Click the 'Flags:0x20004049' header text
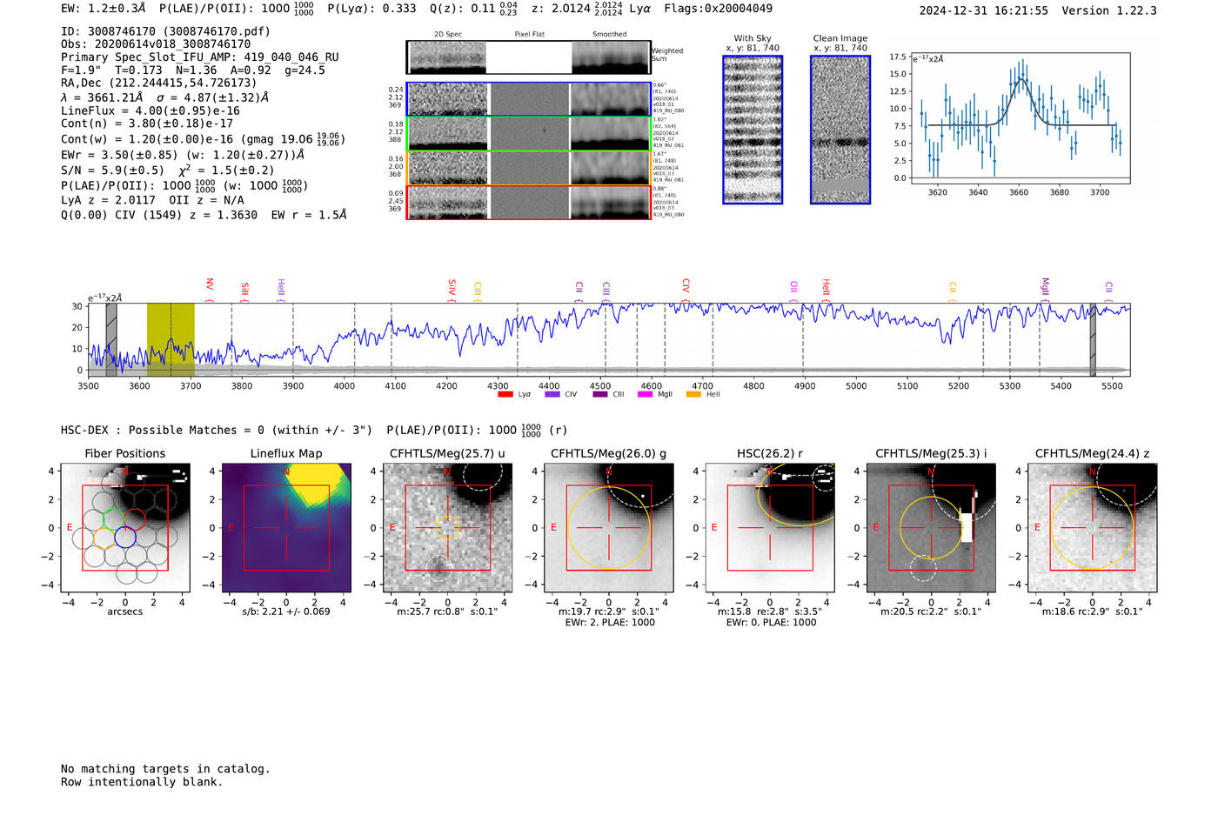 [x=718, y=9]
